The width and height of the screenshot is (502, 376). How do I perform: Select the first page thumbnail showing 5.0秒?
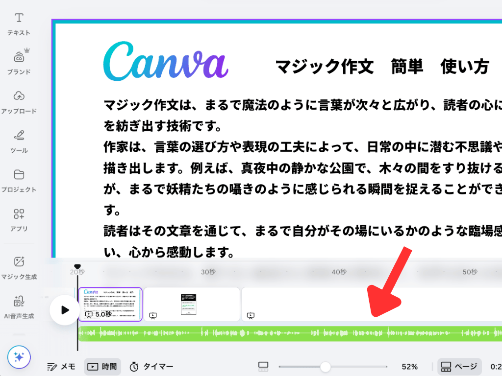click(110, 305)
